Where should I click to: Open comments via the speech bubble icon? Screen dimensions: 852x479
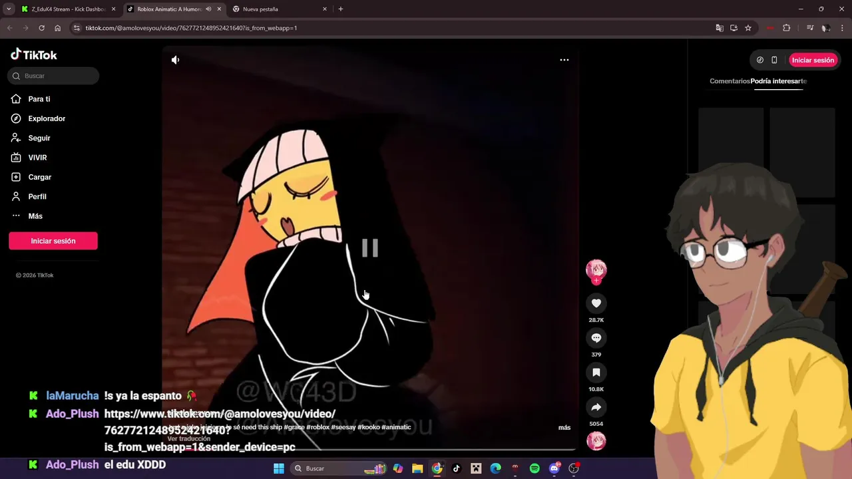[596, 338]
